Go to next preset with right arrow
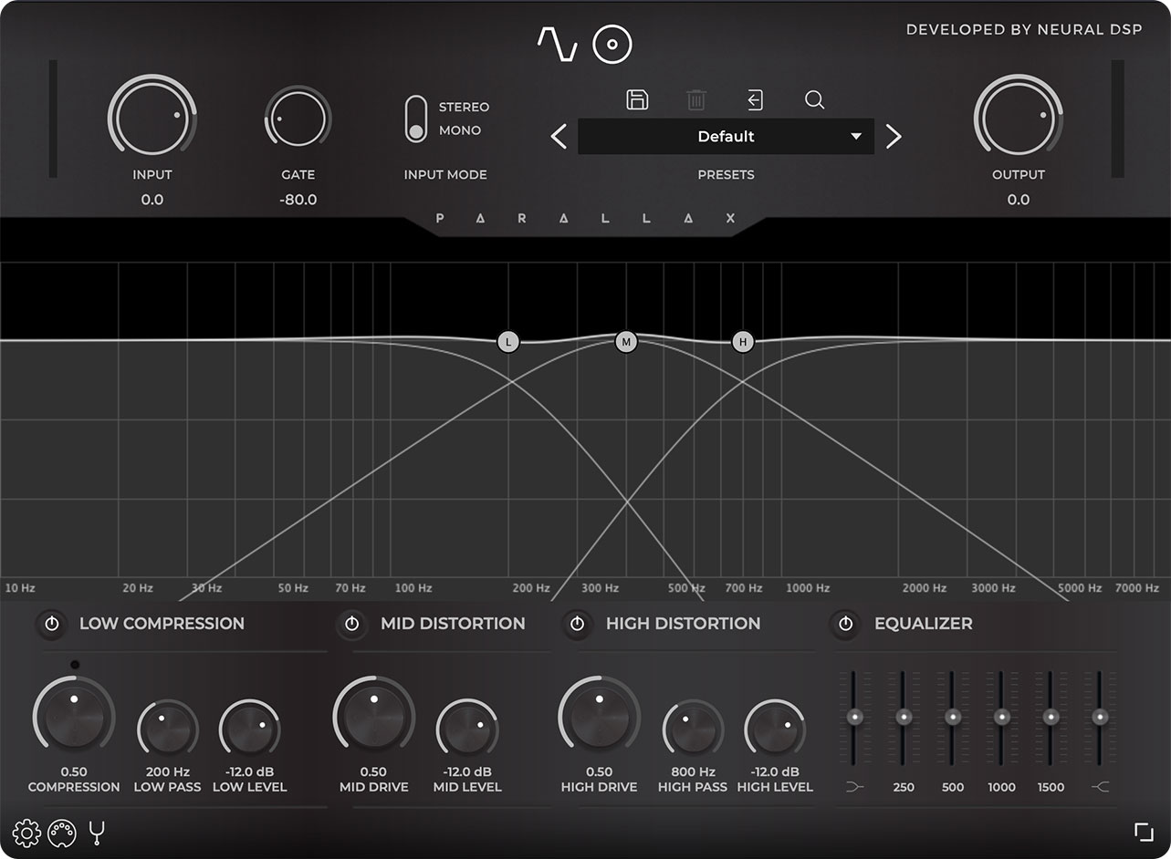 [x=894, y=137]
